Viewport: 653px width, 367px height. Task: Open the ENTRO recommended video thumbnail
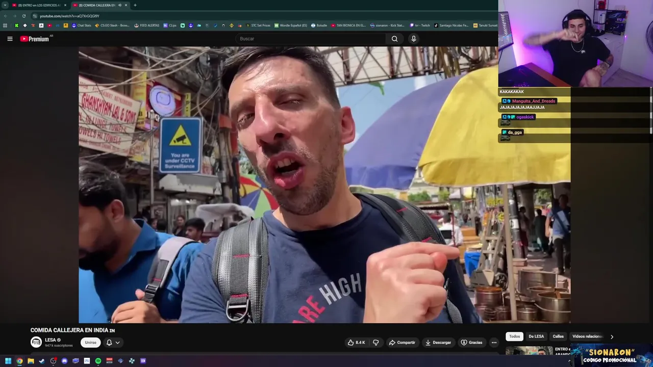point(529,351)
